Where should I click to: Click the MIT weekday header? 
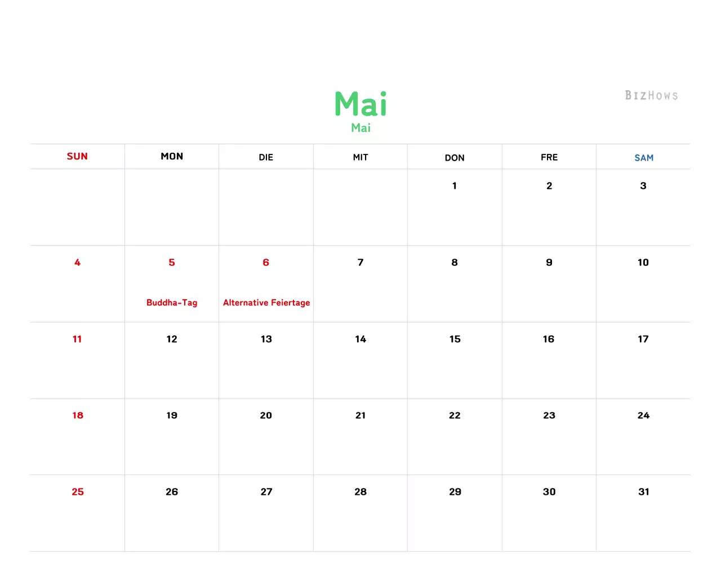point(360,157)
